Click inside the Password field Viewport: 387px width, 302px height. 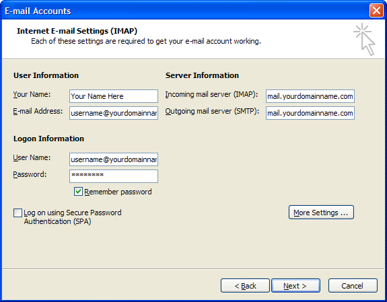coord(114,176)
